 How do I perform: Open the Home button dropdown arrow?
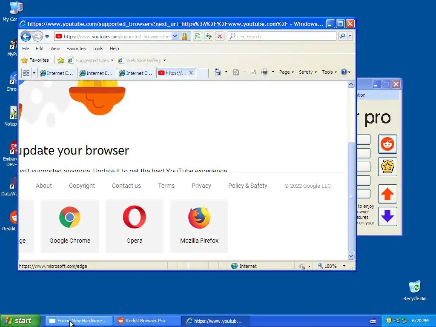click(x=226, y=72)
